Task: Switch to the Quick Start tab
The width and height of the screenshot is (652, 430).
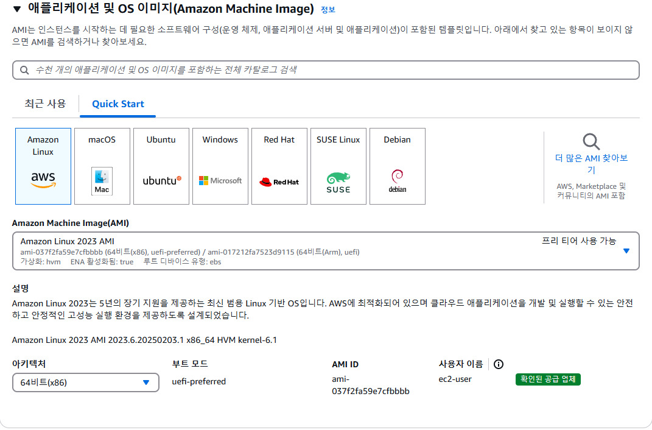Action: point(117,104)
